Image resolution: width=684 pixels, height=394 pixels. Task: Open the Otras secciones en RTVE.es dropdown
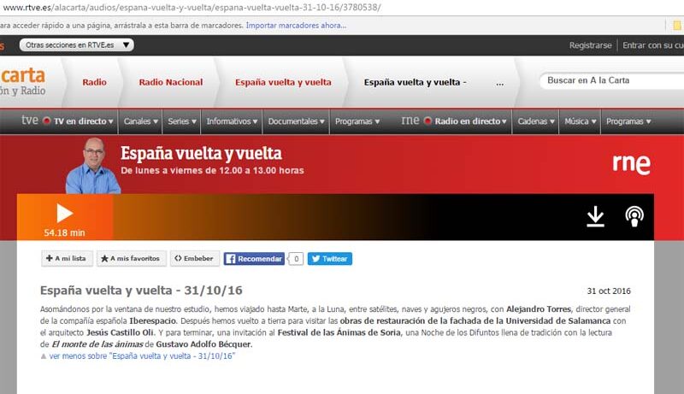pos(76,45)
